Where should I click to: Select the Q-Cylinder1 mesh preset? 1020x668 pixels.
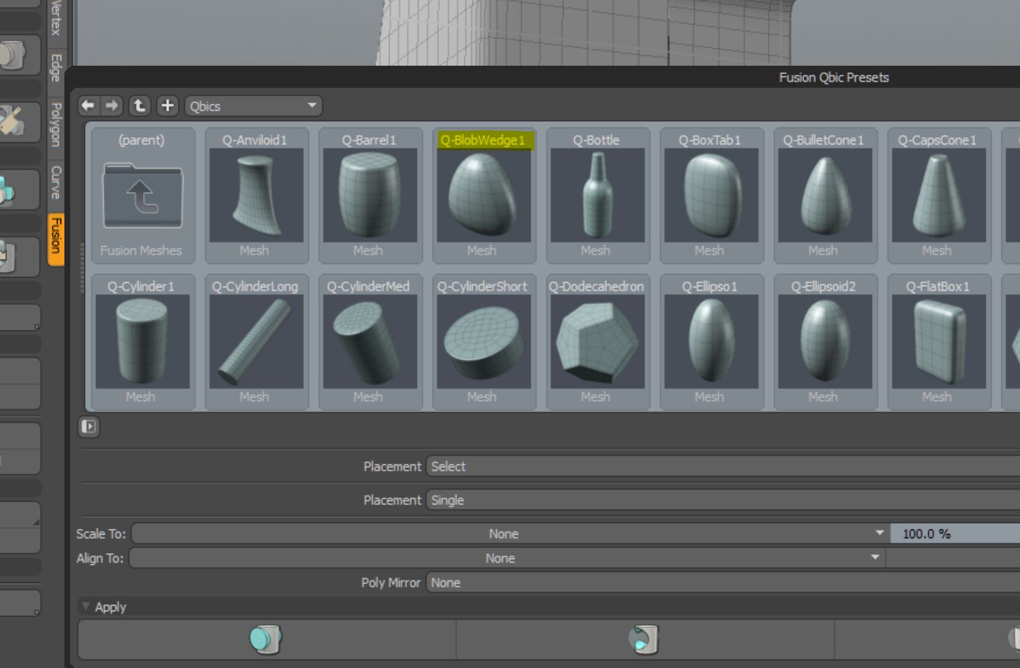click(x=142, y=341)
